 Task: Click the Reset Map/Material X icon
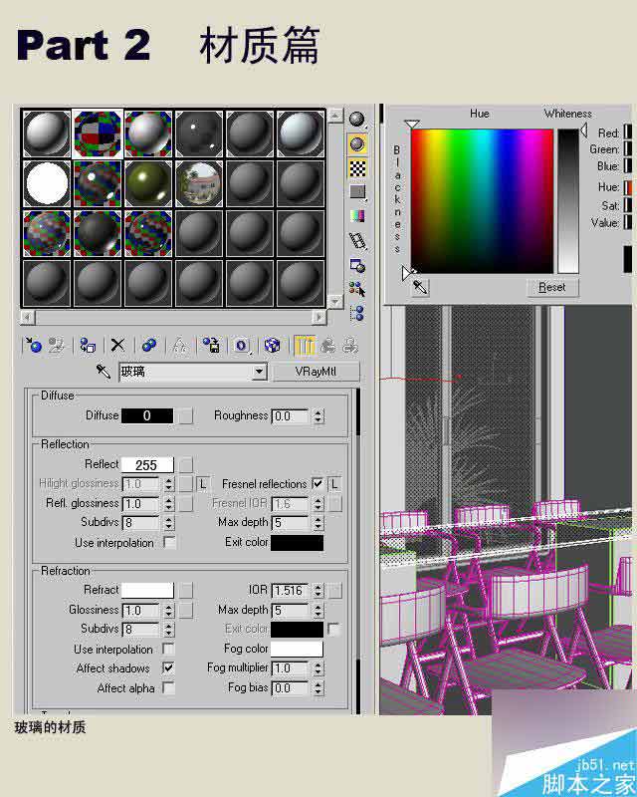117,346
